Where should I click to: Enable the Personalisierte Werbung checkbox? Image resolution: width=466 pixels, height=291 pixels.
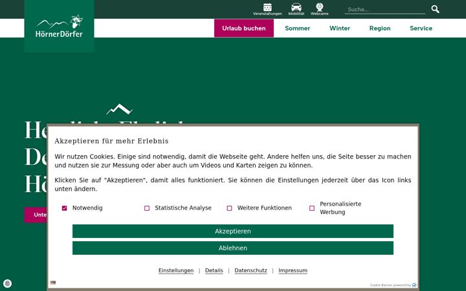[312, 208]
